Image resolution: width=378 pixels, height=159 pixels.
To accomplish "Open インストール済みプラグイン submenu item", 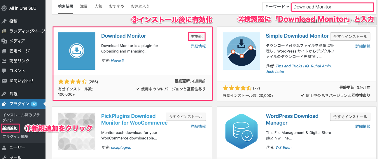I will [21, 117].
